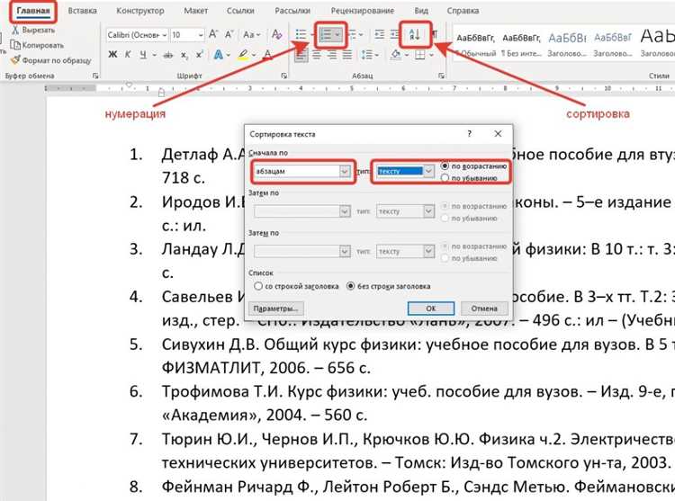Open the Главная ribbon tab
Screen dimensions: 675x501
33,11
